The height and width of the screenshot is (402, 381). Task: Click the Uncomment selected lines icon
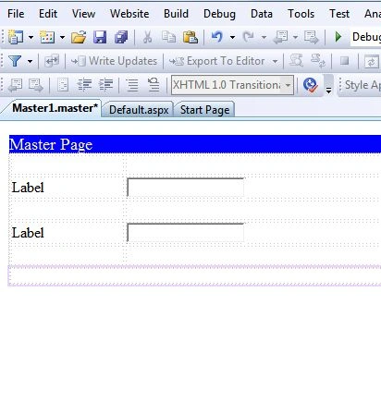[x=154, y=85]
